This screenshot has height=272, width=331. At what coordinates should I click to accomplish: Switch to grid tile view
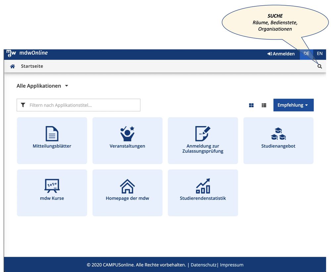251,105
